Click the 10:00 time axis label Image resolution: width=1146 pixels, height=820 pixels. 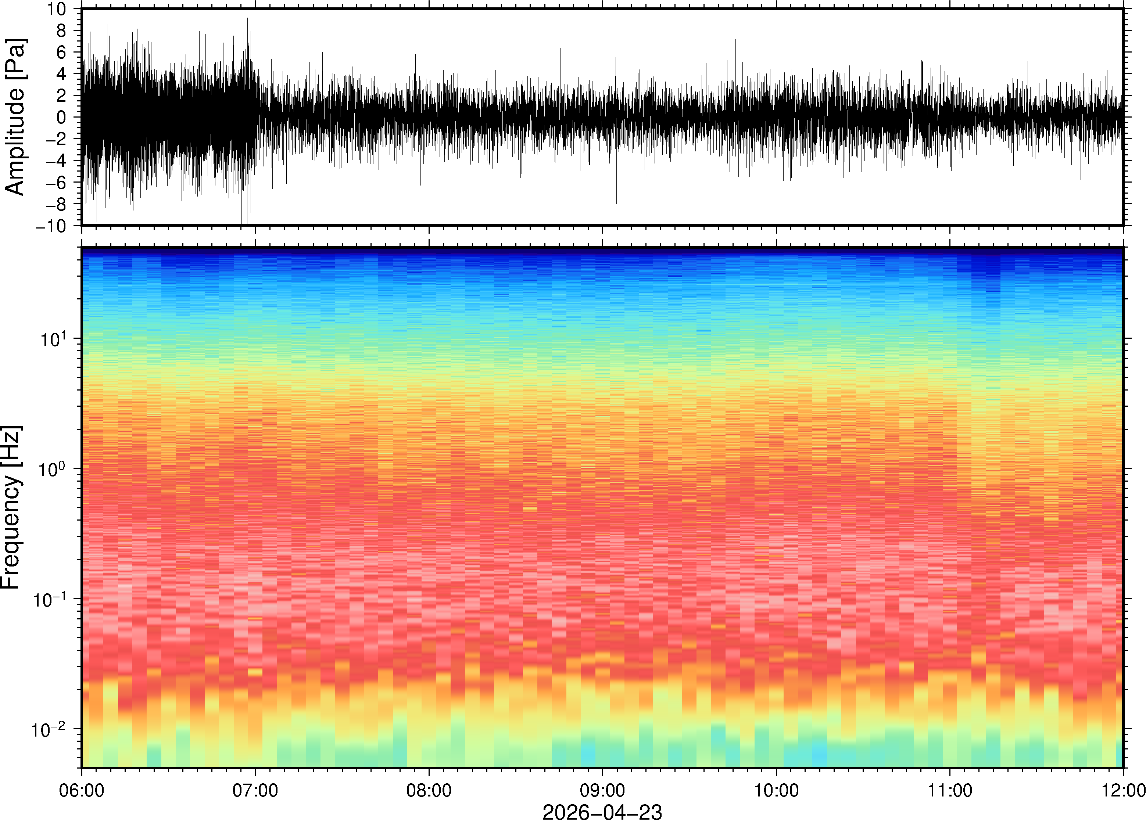(x=776, y=790)
